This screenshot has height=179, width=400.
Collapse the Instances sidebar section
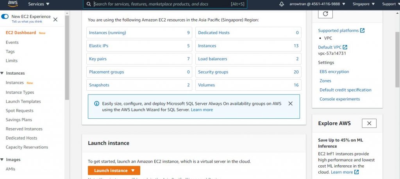click(x=2, y=73)
